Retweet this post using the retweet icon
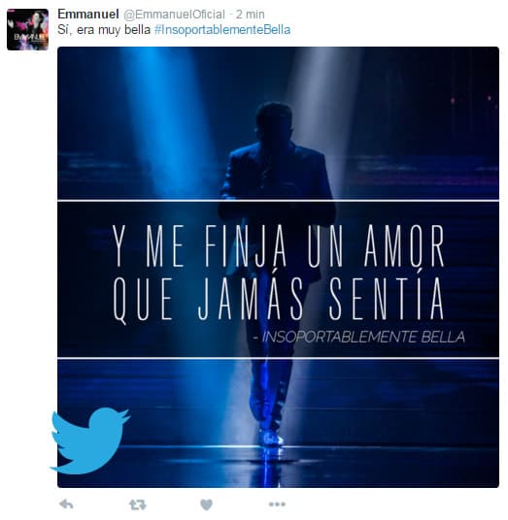Screen dimensions: 508x520 [x=138, y=504]
